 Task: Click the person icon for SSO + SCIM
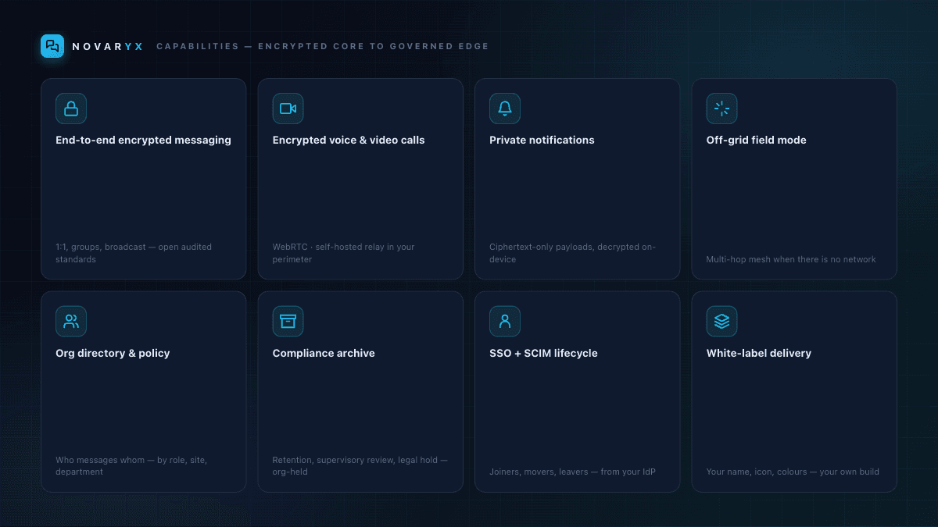pos(505,321)
